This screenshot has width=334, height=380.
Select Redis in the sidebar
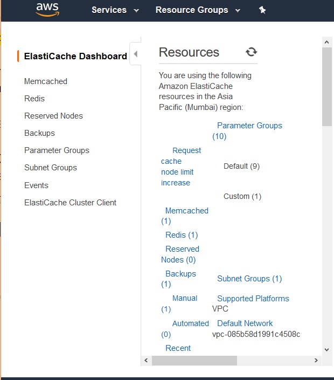[x=34, y=99]
